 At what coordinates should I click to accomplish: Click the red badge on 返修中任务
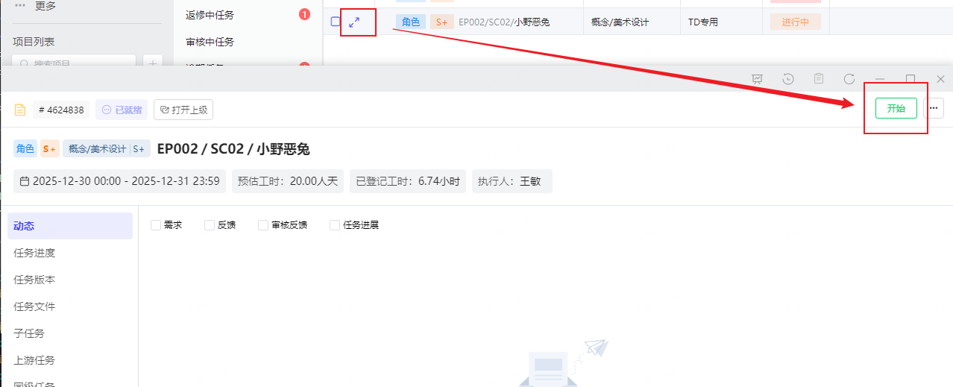(x=304, y=14)
